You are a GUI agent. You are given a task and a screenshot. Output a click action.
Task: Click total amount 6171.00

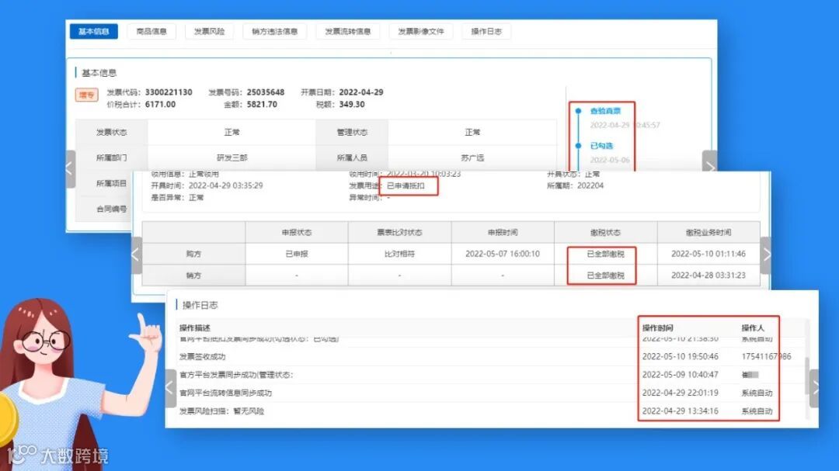[160, 104]
